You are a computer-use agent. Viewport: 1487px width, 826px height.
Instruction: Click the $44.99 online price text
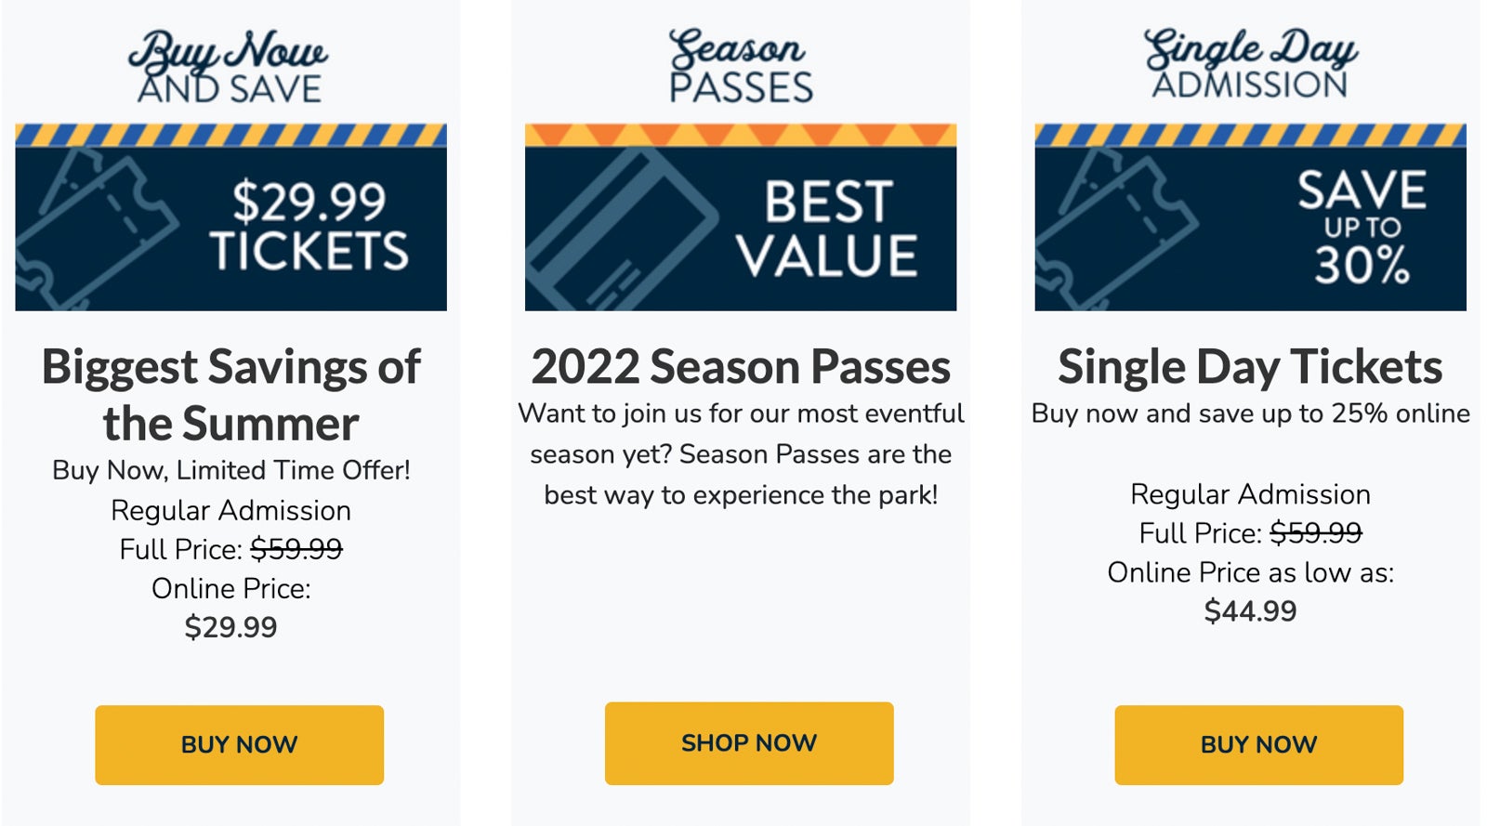pyautogui.click(x=1250, y=611)
